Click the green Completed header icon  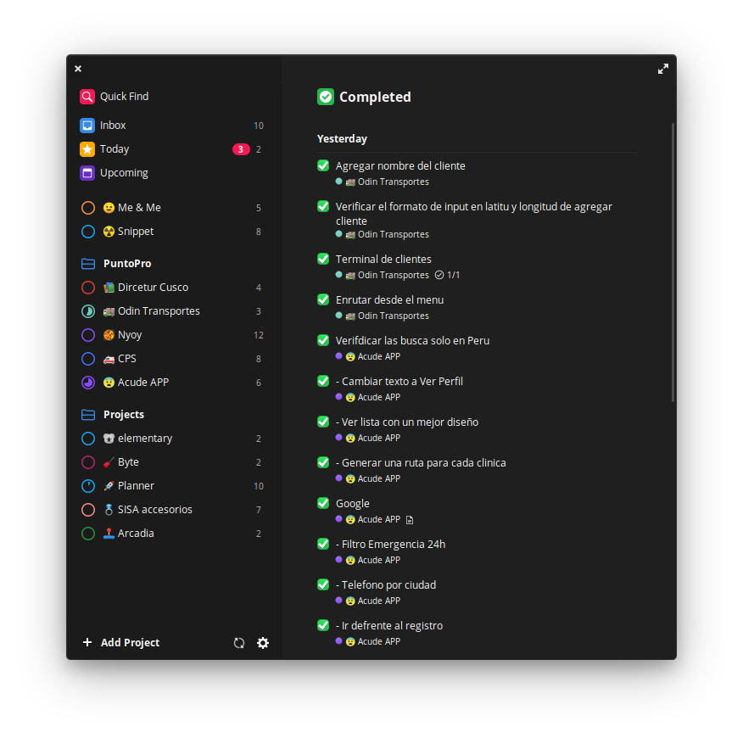(326, 97)
